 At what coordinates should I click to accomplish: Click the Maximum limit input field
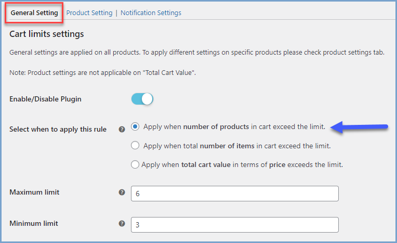(x=235, y=193)
